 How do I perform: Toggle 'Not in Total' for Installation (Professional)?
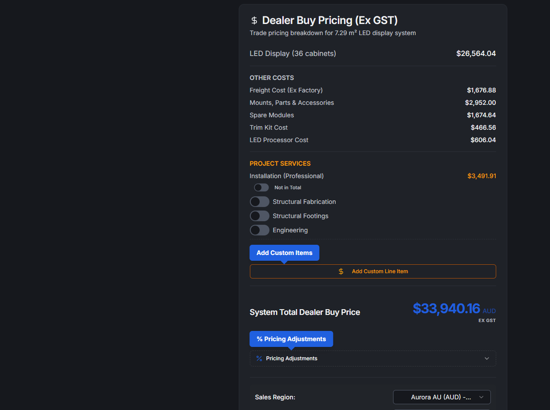coord(261,187)
